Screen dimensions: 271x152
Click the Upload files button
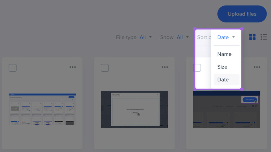tap(242, 14)
